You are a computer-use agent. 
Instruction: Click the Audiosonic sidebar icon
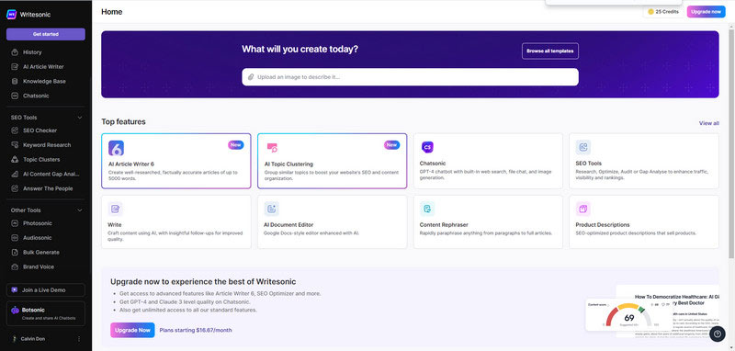(15, 238)
